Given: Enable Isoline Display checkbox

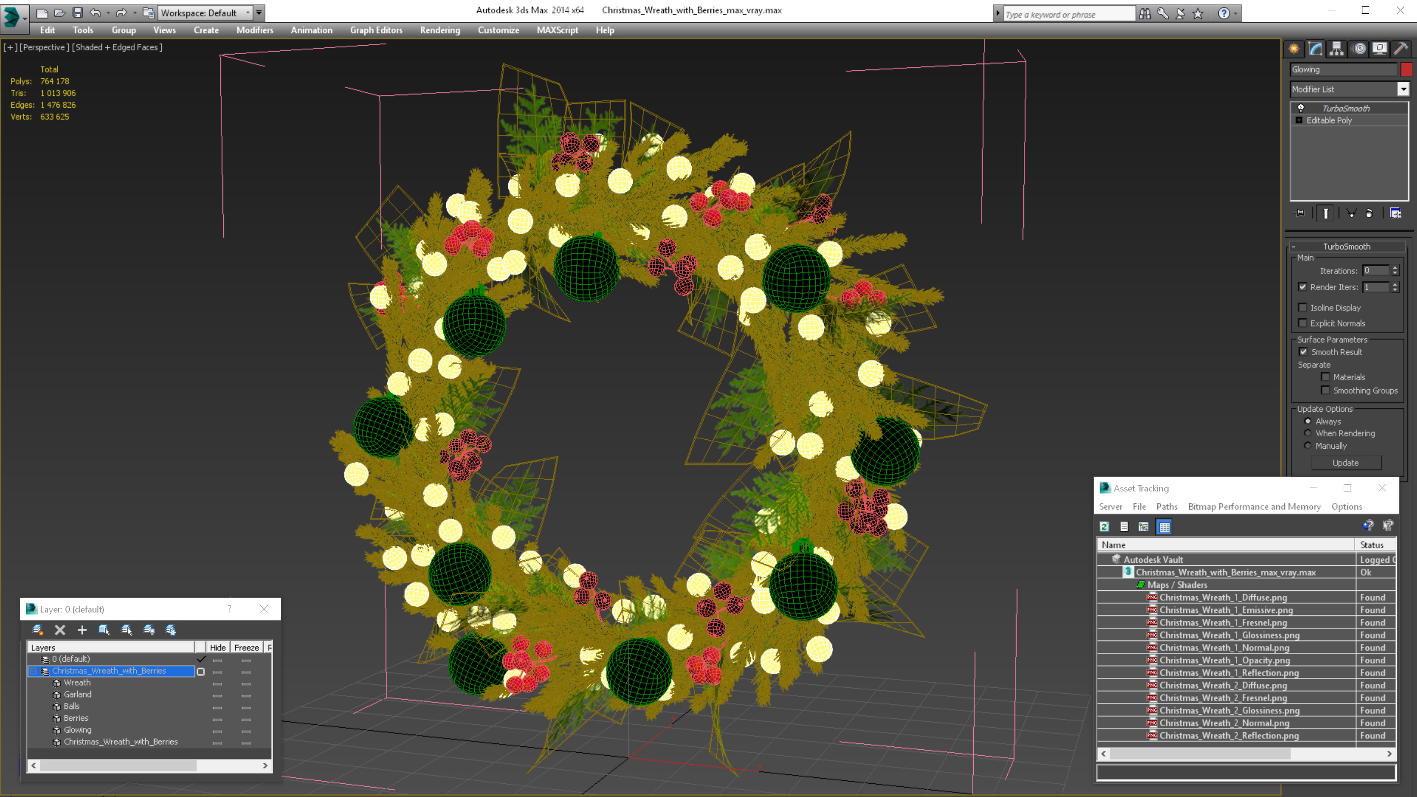Looking at the screenshot, I should pyautogui.click(x=1302, y=307).
